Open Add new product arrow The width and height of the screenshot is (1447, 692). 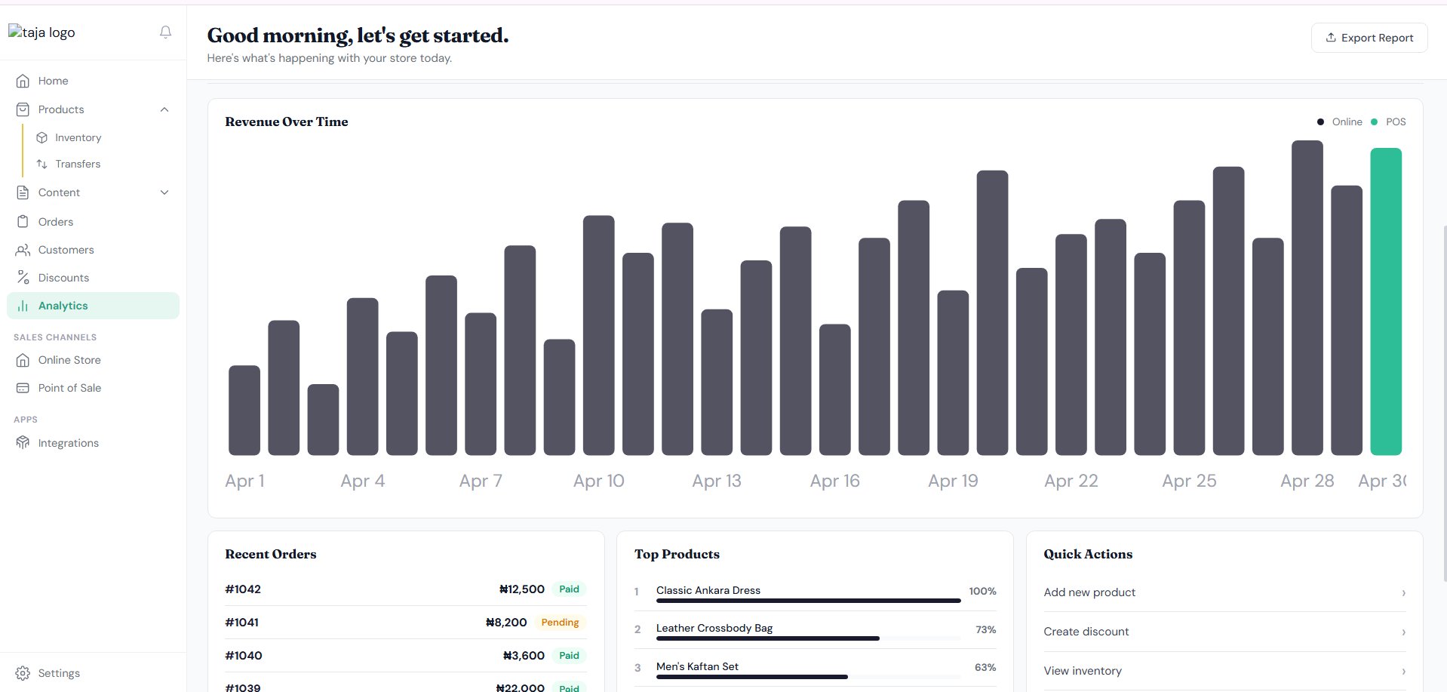click(1403, 593)
